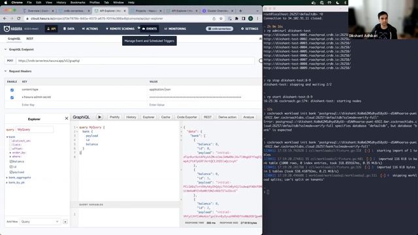Click the project name pill in navbar

pyautogui.click(x=219, y=29)
